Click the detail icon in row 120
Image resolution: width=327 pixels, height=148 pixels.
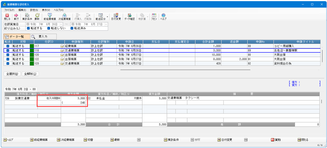(62, 55)
